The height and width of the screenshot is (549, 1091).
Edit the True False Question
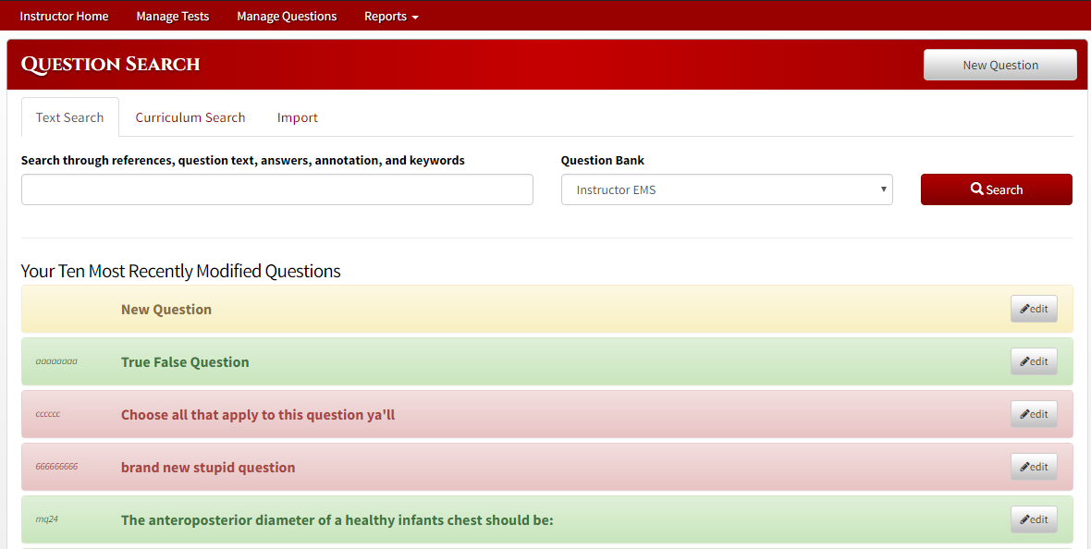pyautogui.click(x=1034, y=361)
